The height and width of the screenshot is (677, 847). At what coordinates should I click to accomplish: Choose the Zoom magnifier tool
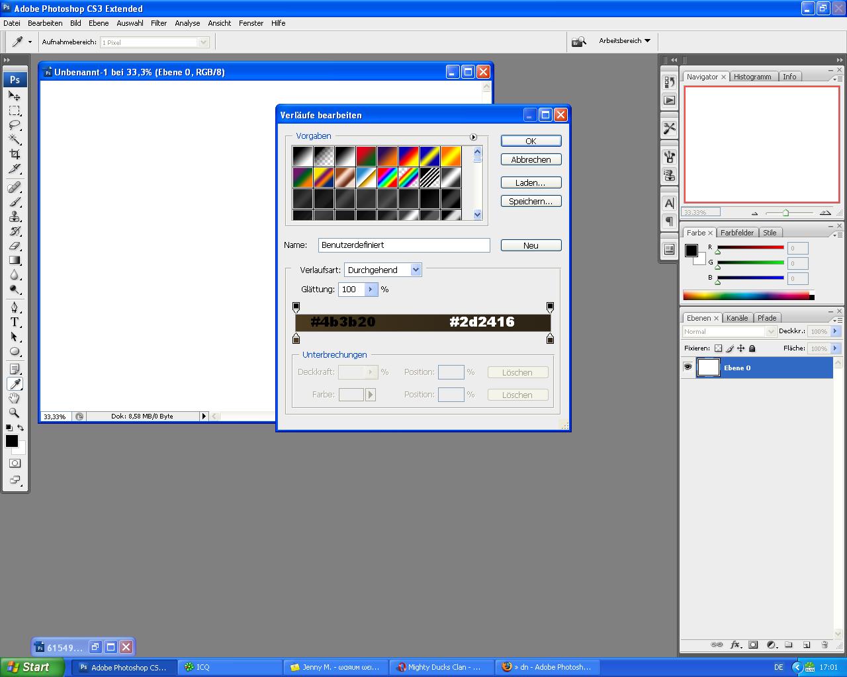click(x=15, y=413)
